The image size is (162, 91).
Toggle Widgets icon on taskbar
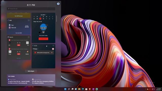point(76,89)
